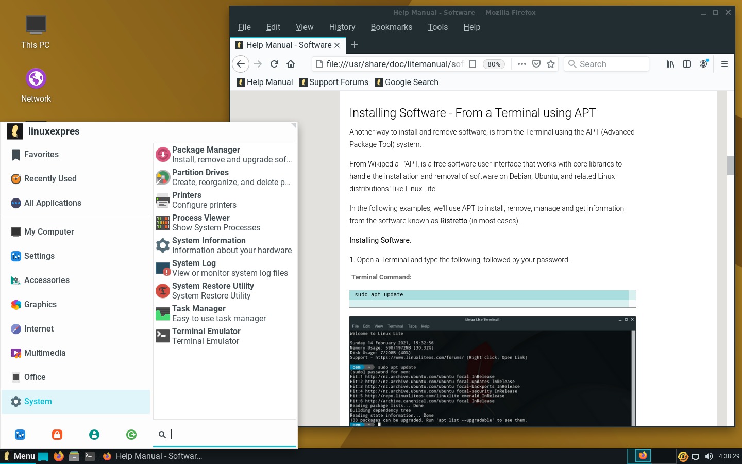Open terminal launcher on taskbar
Screen dimensions: 742x464
tap(90, 456)
